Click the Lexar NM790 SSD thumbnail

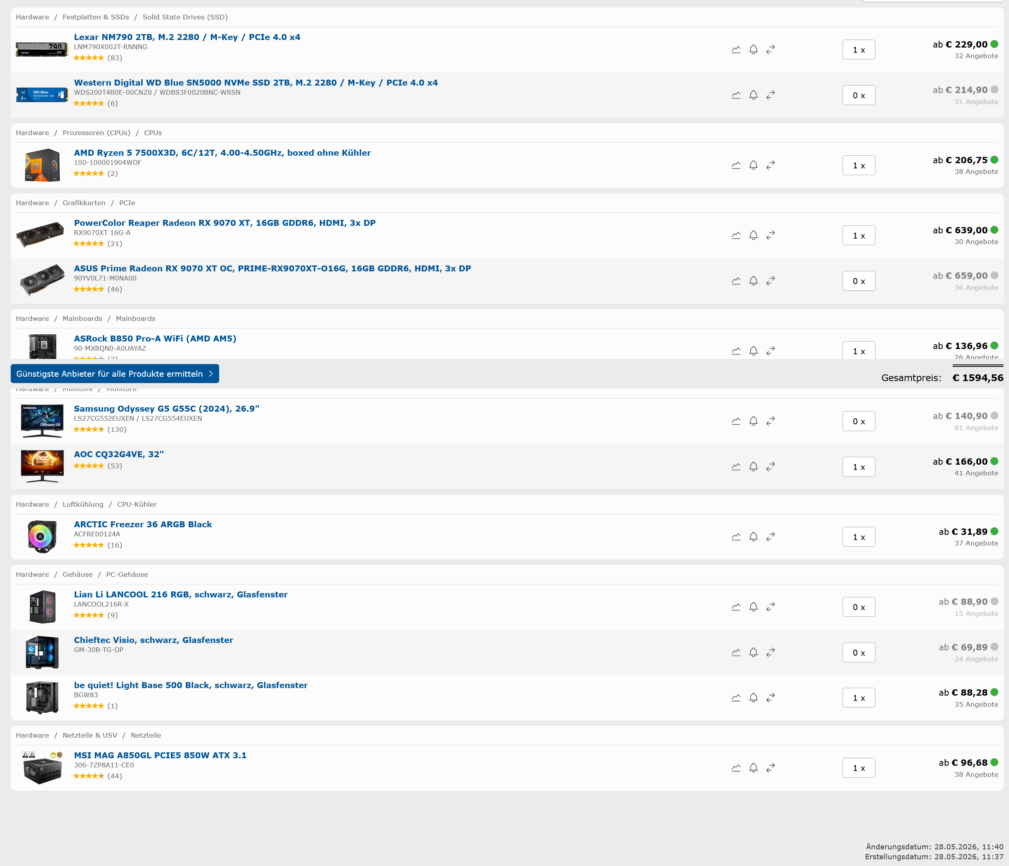click(x=42, y=49)
